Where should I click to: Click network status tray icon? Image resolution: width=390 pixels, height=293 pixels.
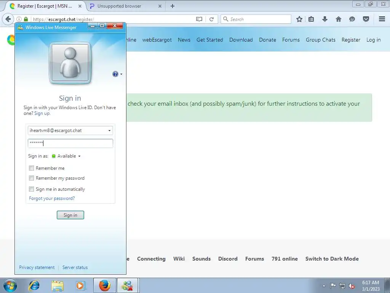[342, 286]
